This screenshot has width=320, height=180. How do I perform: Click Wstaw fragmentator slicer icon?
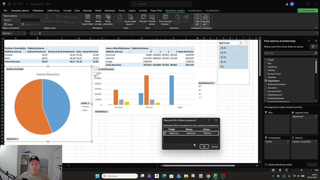click(x=87, y=20)
